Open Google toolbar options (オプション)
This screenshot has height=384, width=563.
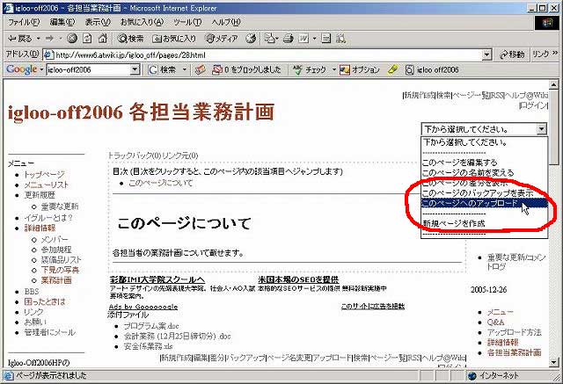tap(360, 69)
